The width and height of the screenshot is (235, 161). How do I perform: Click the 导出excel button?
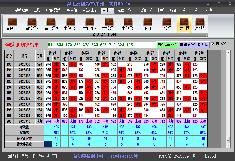(167, 45)
